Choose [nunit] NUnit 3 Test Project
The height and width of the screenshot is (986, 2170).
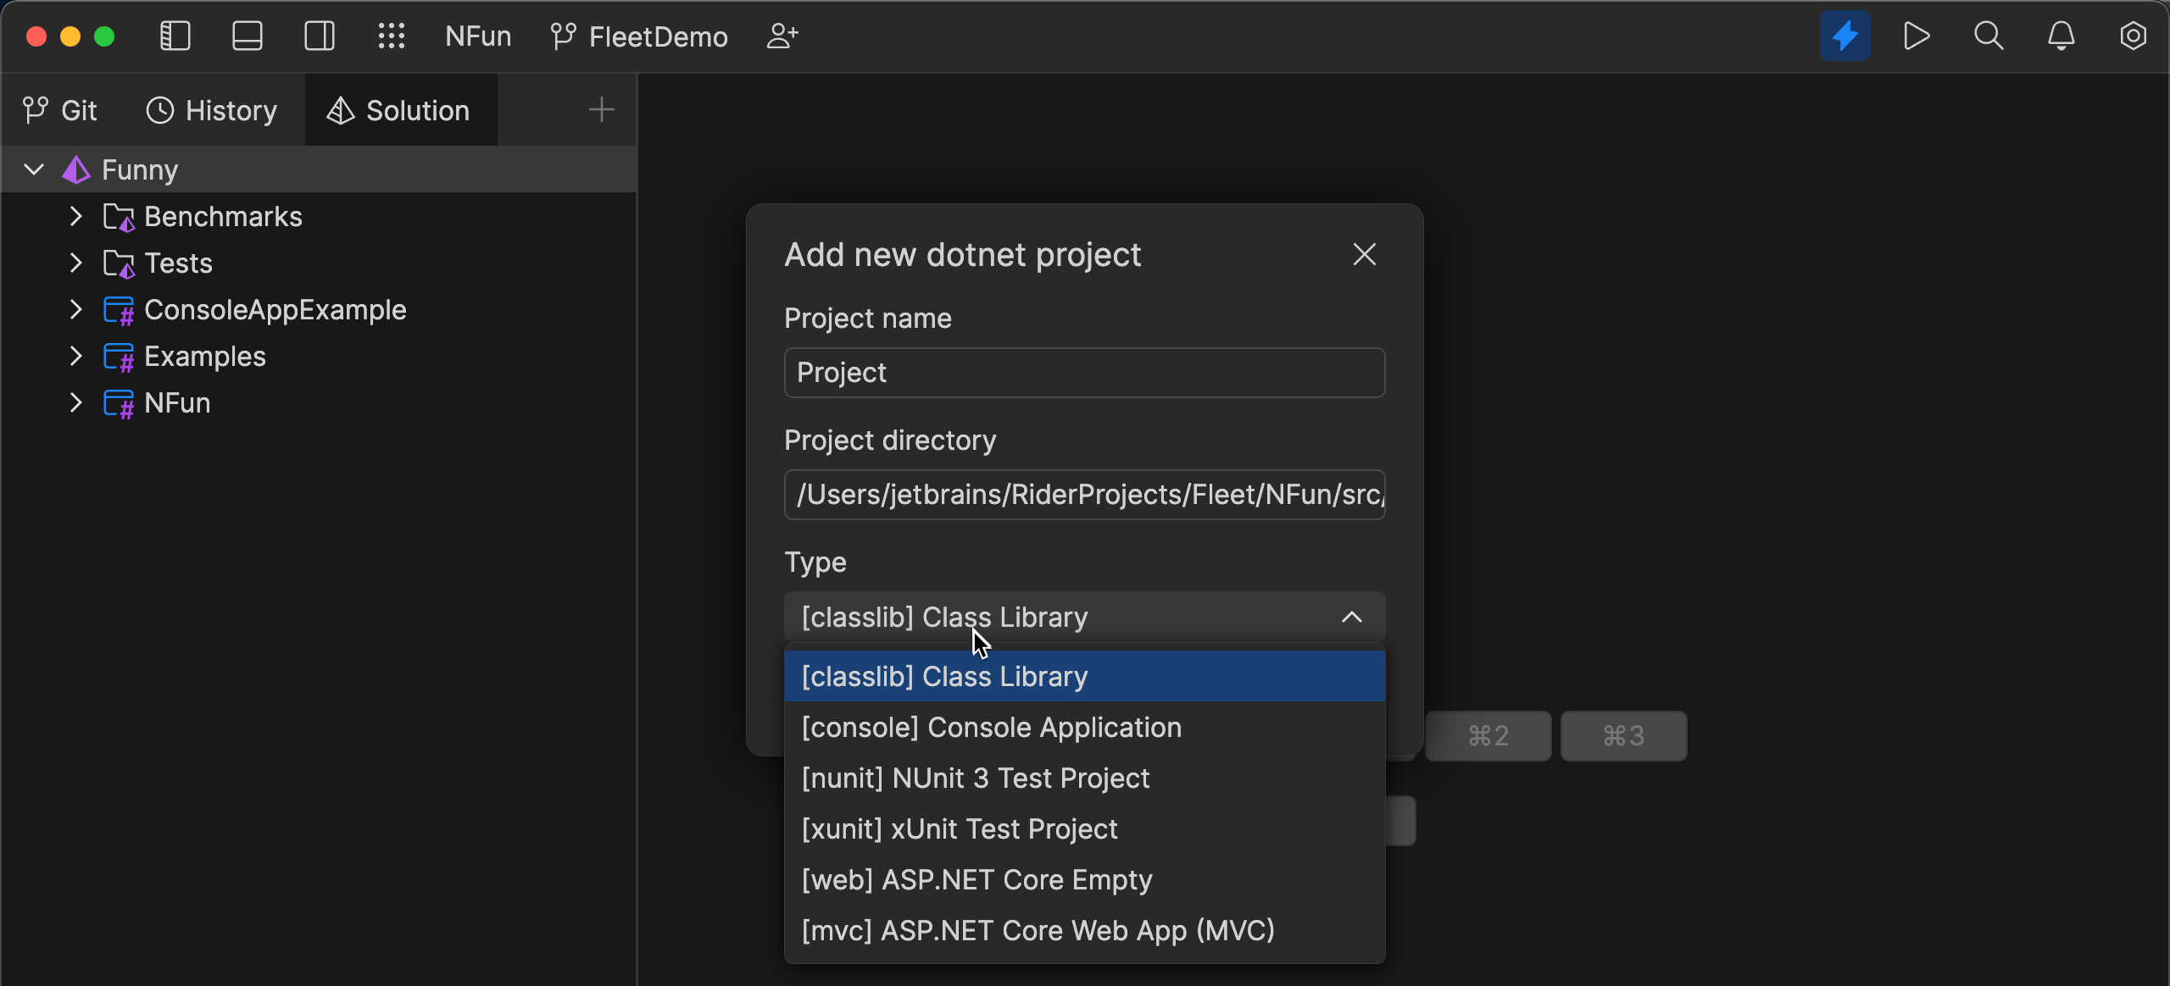tap(1084, 778)
